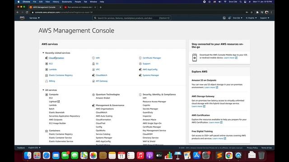Open App Store from the Dock
The height and width of the screenshot is (162, 289).
click(196, 156)
